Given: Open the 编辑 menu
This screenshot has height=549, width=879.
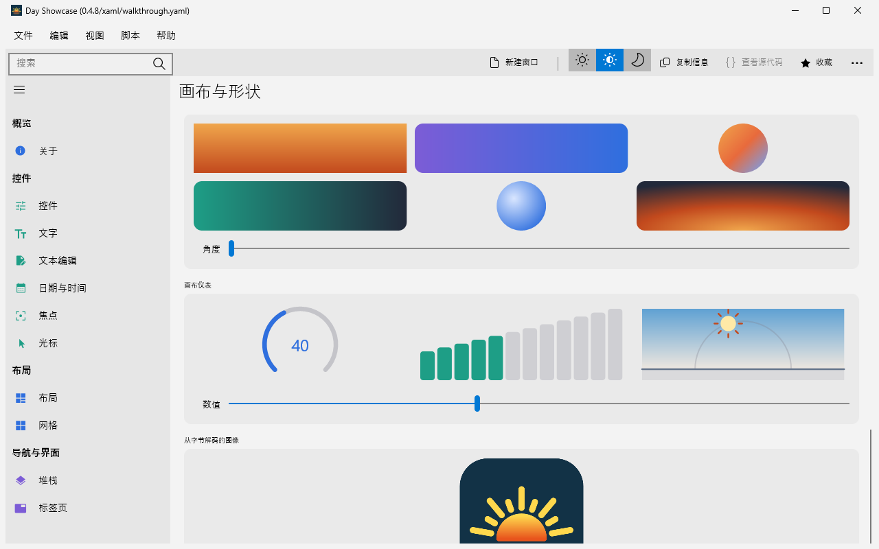Looking at the screenshot, I should click(x=59, y=36).
